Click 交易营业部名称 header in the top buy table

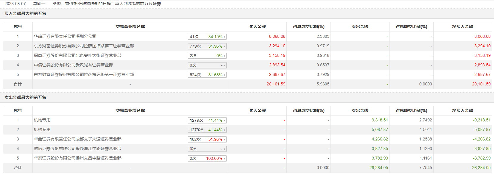pyautogui.click(x=130, y=26)
